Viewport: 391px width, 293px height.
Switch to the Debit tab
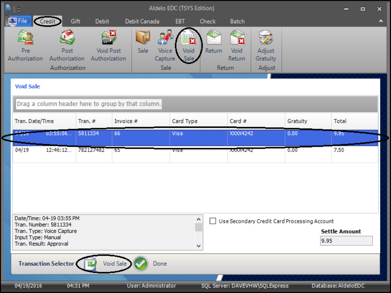(102, 21)
